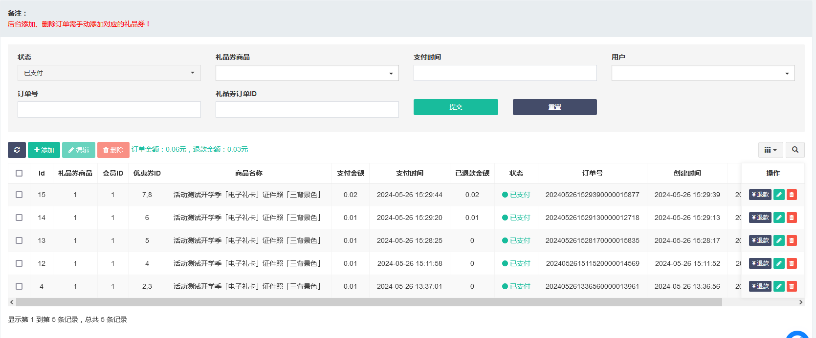
Task: Click green edit pencil for order 12
Action: coord(779,263)
